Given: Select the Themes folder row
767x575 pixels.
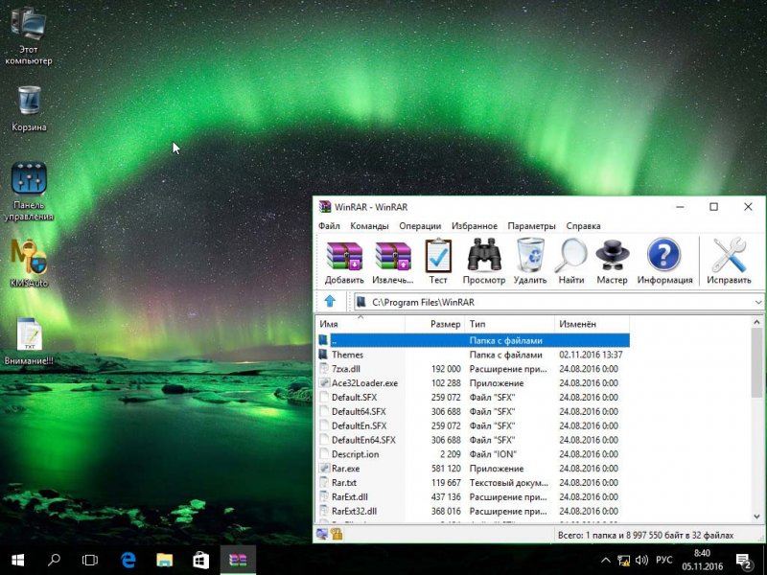Looking at the screenshot, I should (x=473, y=355).
